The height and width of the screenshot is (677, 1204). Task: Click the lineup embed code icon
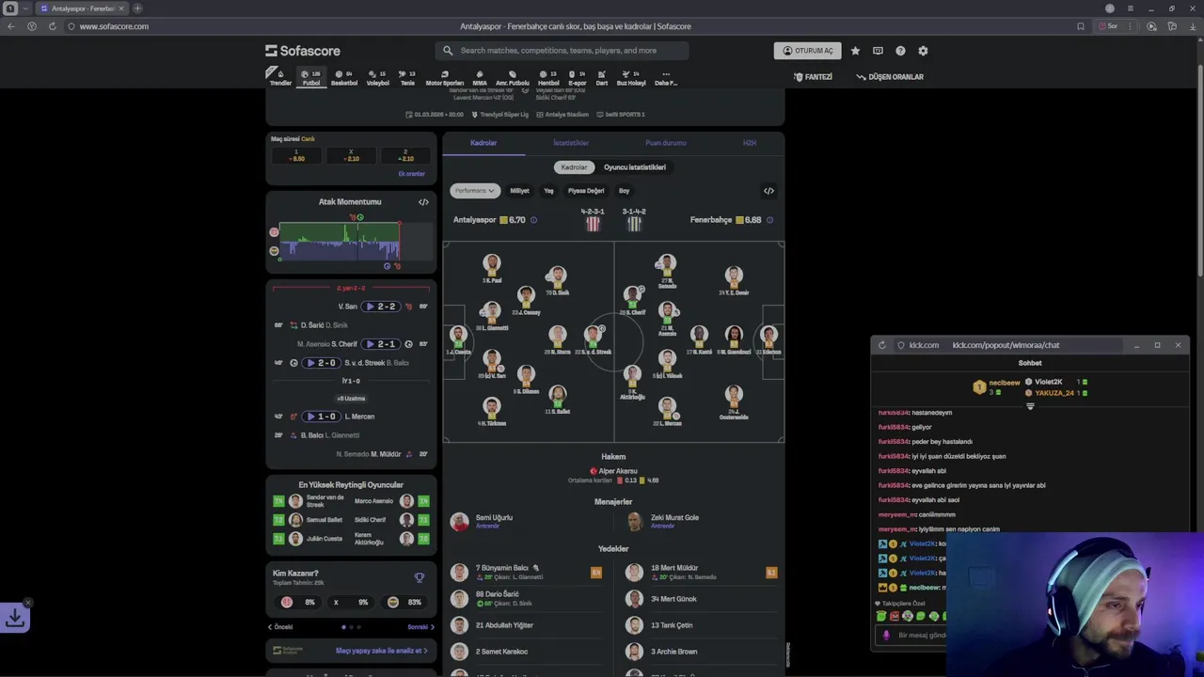768,191
